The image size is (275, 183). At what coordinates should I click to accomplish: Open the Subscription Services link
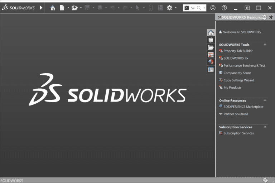pyautogui.click(x=238, y=133)
